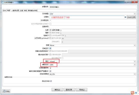This screenshot has width=139, height=95.
Task: Click the variable diamond icon beside separator field
Action: (125, 17)
